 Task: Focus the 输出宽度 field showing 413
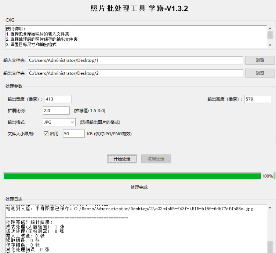pos(58,99)
